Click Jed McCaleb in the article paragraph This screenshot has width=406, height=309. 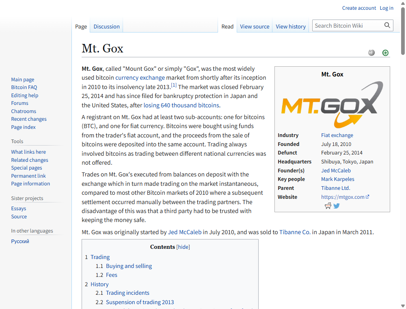185,232
